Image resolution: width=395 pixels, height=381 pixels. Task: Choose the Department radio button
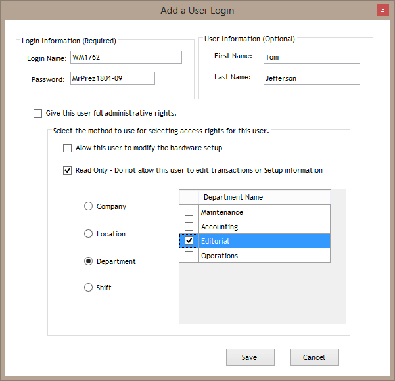[x=88, y=261]
